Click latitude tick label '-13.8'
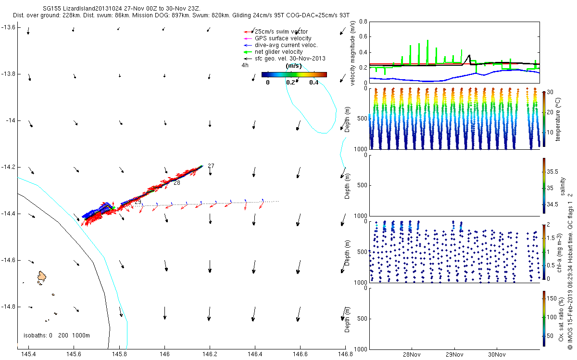 pyautogui.click(x=9, y=74)
